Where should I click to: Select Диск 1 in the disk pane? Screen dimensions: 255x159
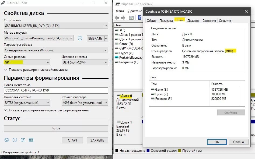[128, 131]
